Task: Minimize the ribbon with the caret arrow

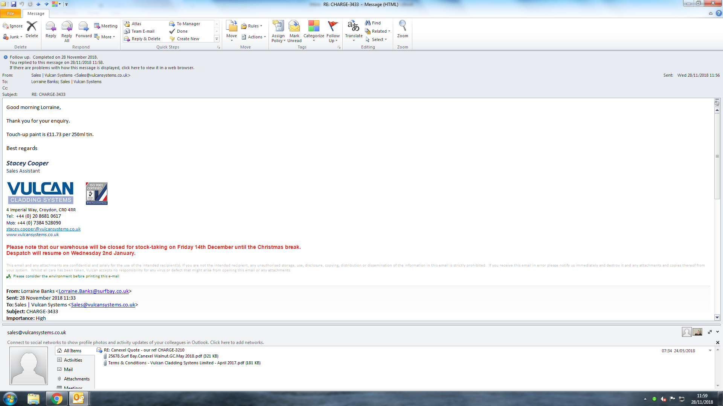Action: (x=711, y=14)
